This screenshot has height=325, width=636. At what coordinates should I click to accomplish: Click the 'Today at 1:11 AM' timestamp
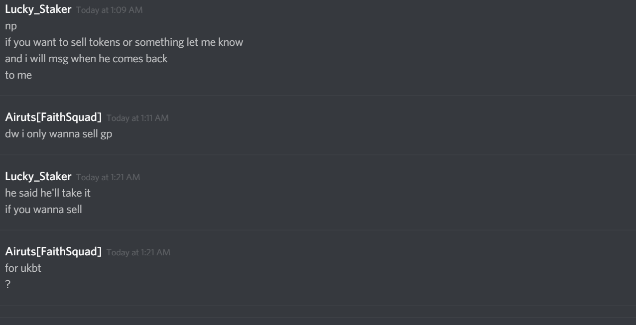[x=138, y=118]
